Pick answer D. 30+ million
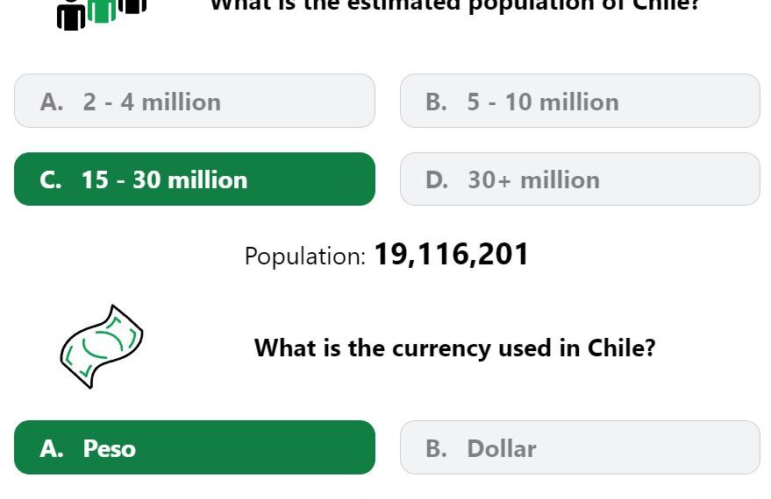This screenshot has width=771, height=499. (x=580, y=179)
